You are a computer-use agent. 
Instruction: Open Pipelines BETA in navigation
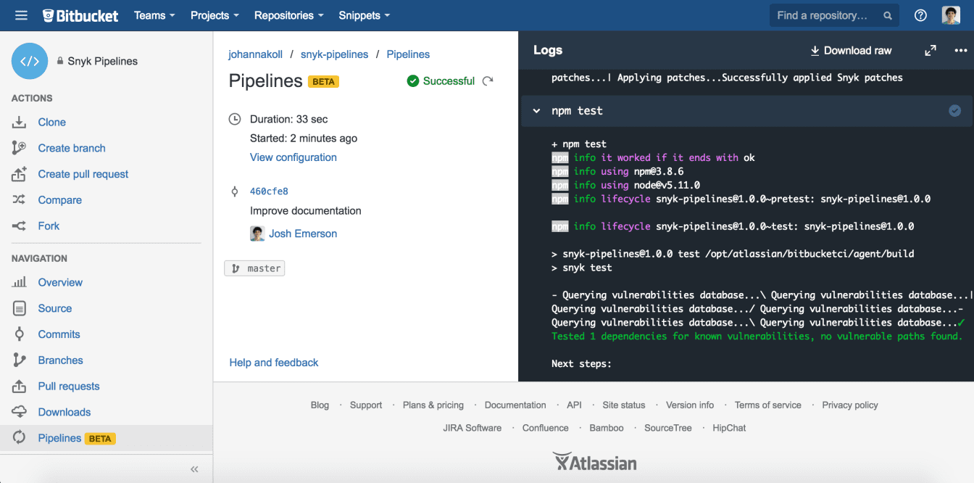[77, 438]
